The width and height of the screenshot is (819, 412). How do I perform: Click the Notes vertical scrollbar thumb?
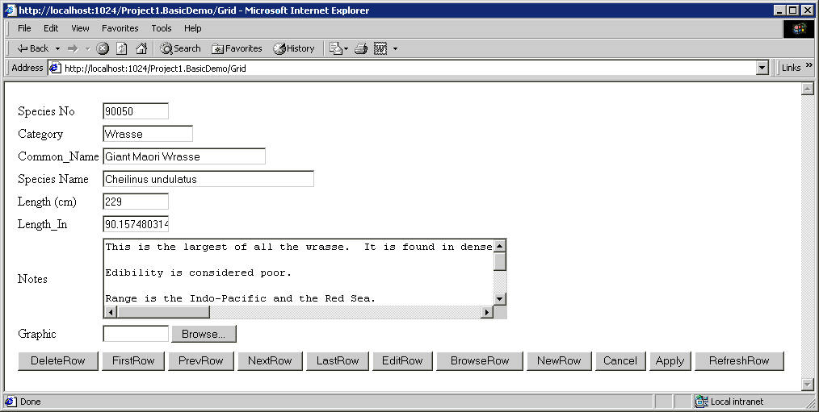tap(500, 262)
